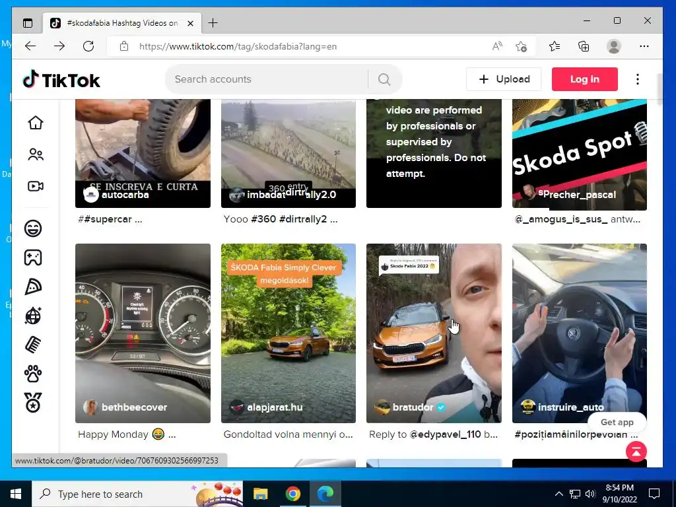Open the Windows Start menu
Screen dimensions: 676x507
click(16, 494)
